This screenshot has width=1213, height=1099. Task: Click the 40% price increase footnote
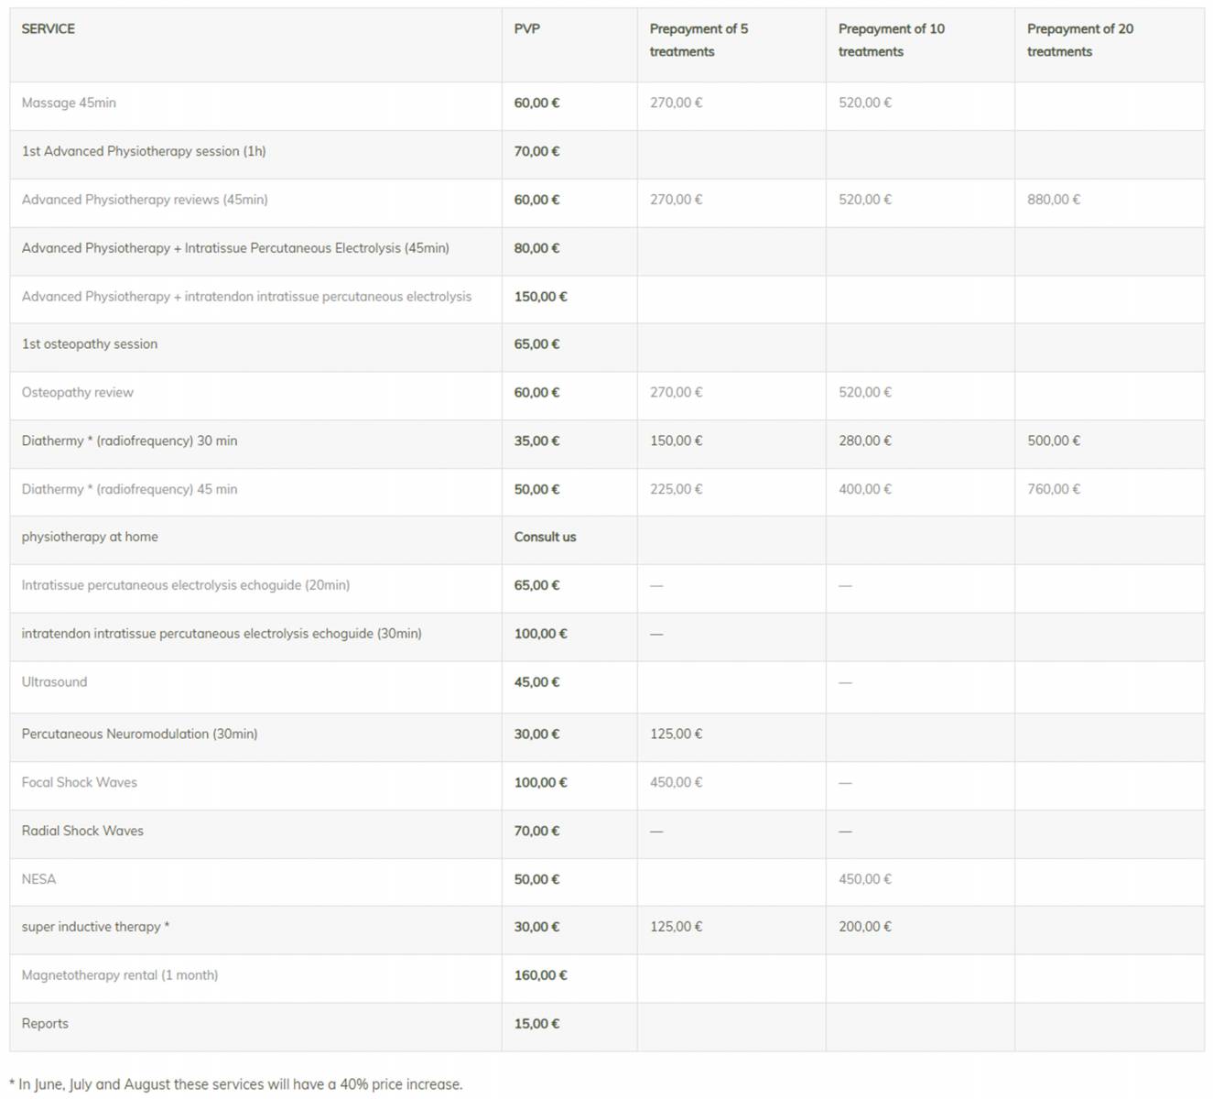[x=236, y=1084]
